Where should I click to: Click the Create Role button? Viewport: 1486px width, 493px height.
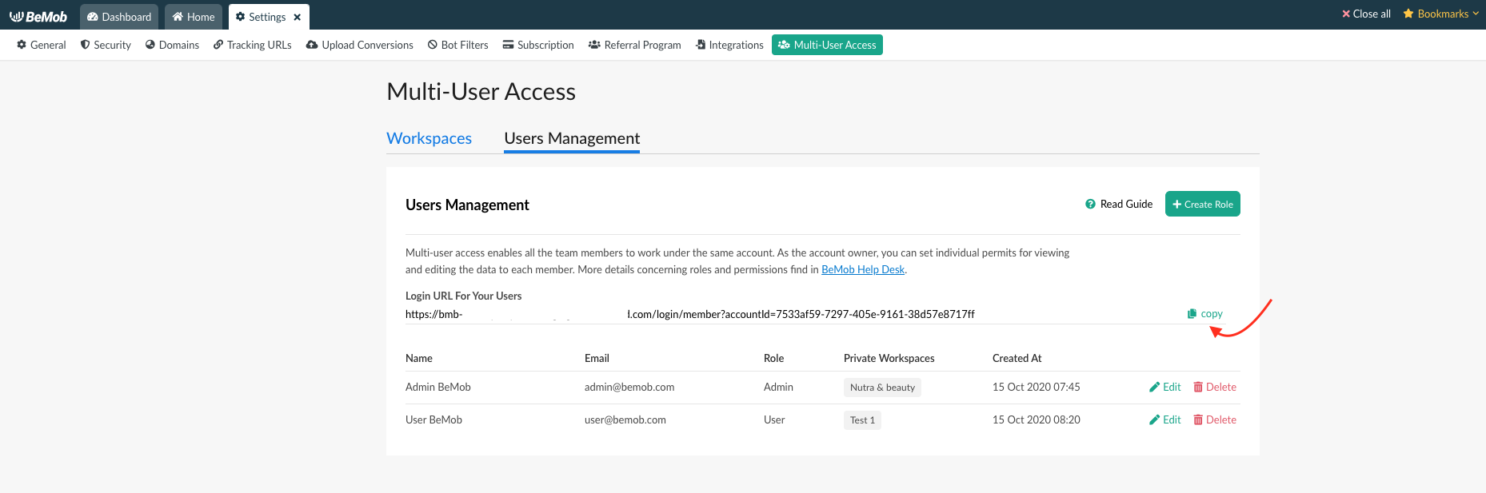click(1203, 204)
